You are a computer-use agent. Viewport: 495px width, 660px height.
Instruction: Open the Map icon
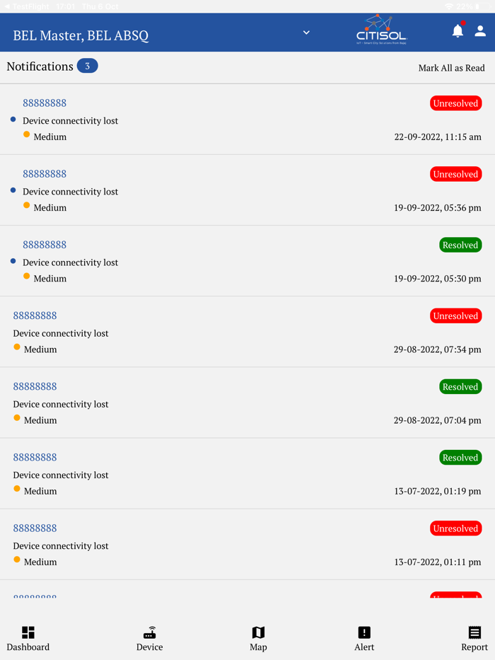[258, 632]
